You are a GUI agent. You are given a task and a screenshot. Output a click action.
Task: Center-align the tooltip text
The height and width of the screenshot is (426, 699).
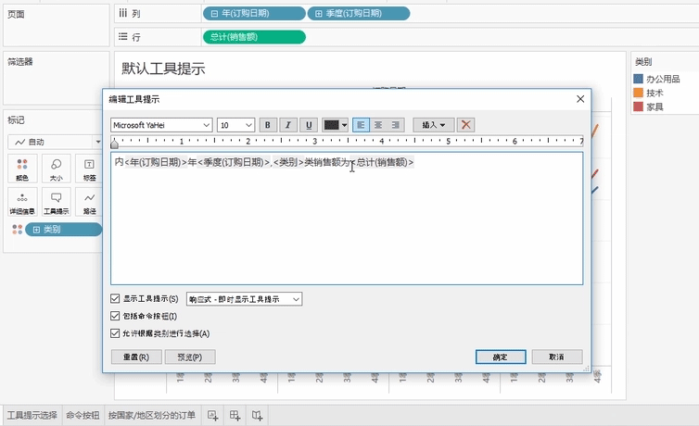tap(378, 125)
